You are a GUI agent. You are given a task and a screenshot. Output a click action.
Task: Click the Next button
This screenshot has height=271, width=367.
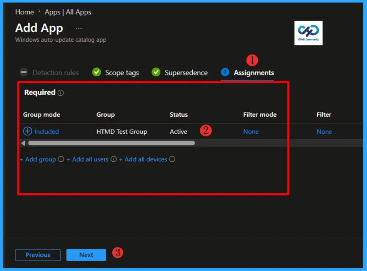(x=86, y=255)
